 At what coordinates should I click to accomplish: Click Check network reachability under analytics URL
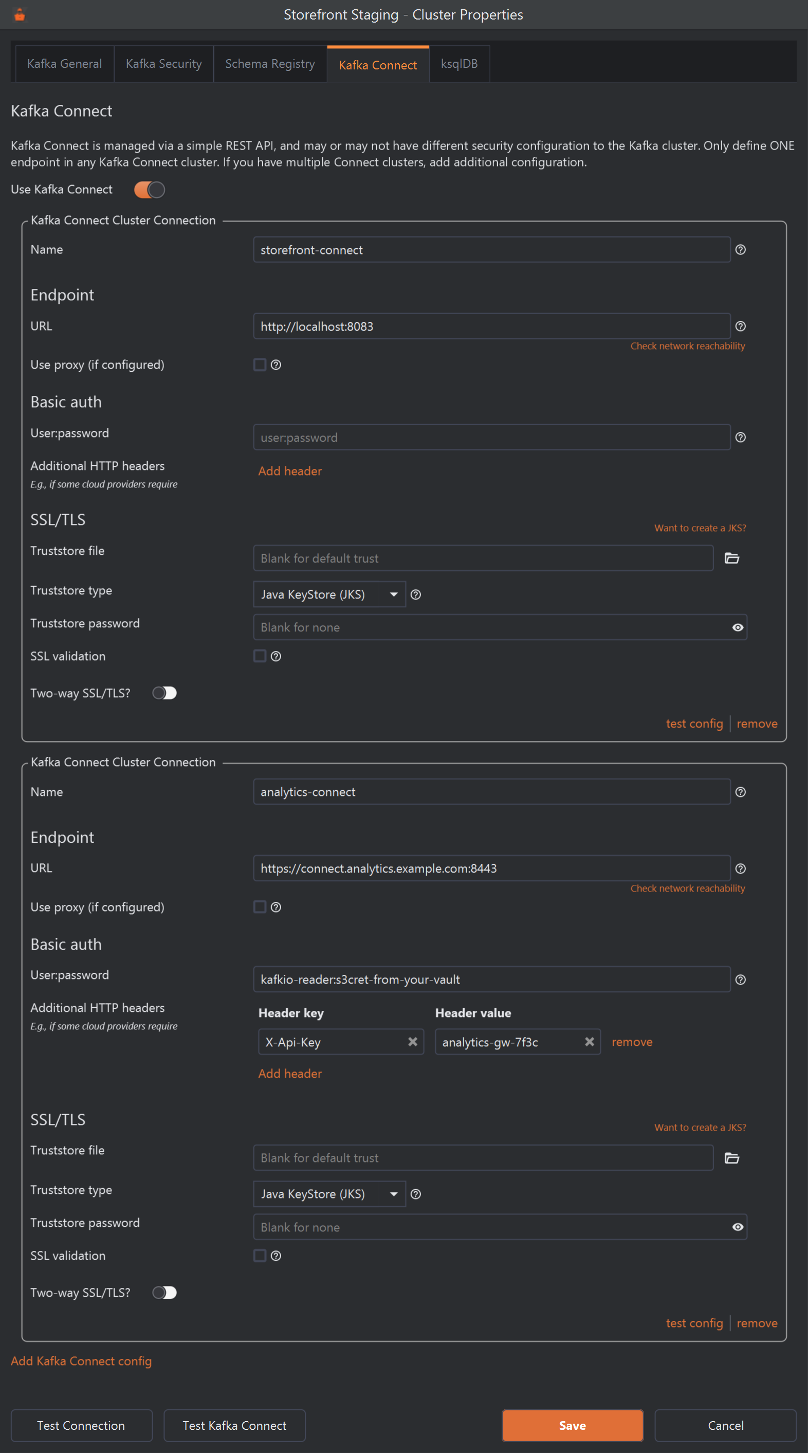[687, 888]
